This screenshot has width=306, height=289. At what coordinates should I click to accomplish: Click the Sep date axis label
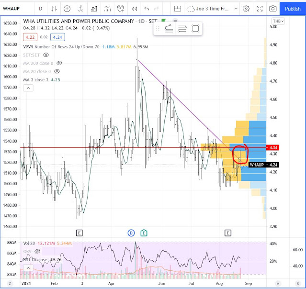pos(248,283)
